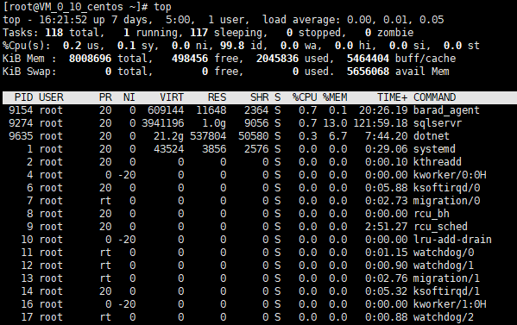517x325 pixels.
Task: Click the 11648 RES value
Action: [x=211, y=110]
